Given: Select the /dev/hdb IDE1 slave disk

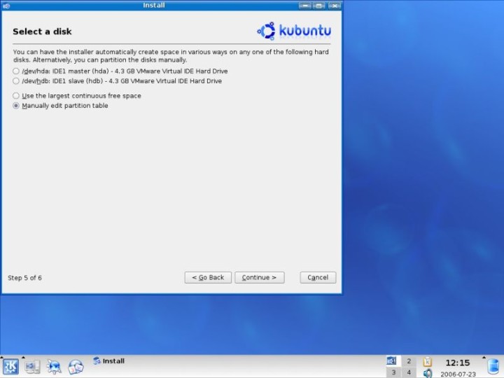Looking at the screenshot, I should point(118,81).
